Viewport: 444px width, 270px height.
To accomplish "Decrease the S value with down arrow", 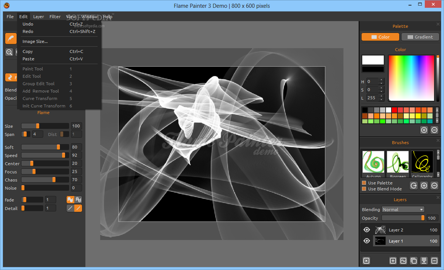I will (382, 91).
